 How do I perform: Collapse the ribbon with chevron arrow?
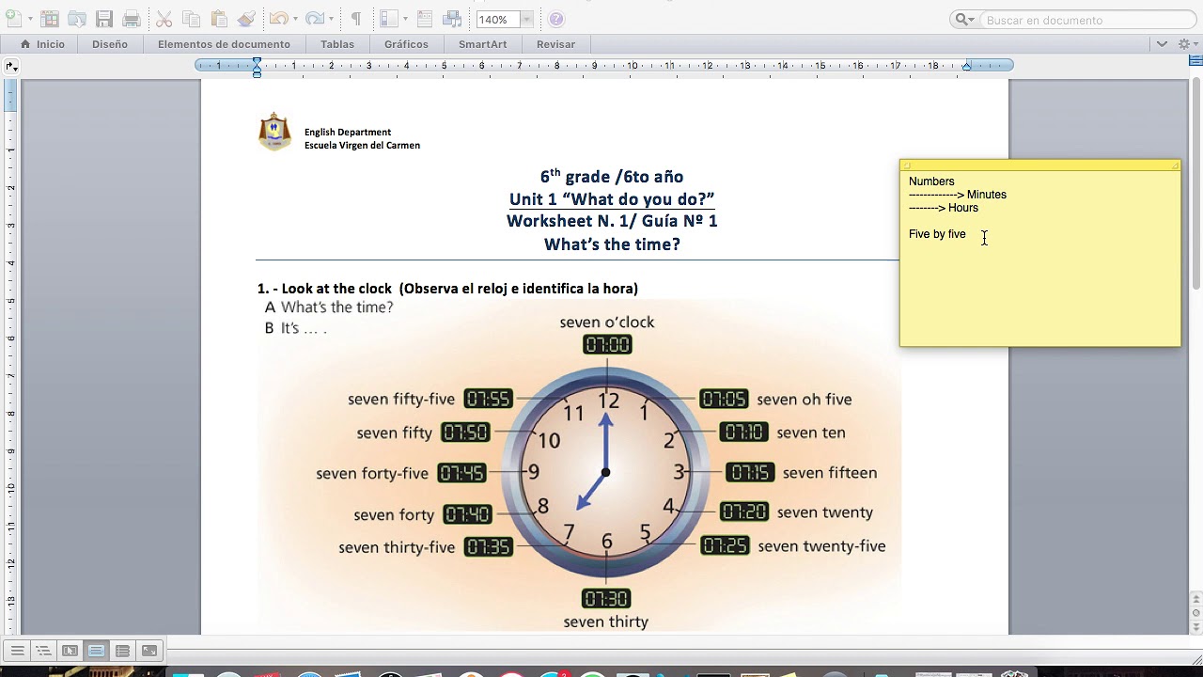pyautogui.click(x=1162, y=43)
